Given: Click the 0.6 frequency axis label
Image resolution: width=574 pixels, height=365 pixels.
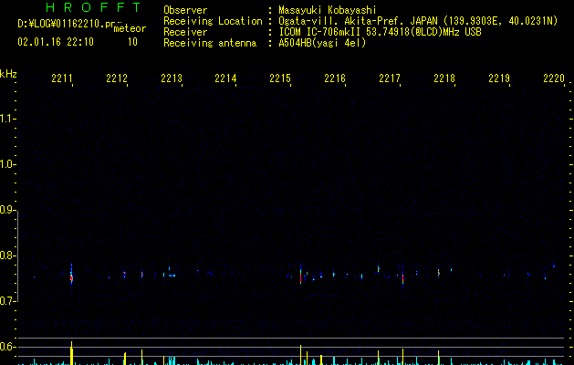Looking at the screenshot, I should tap(7, 347).
